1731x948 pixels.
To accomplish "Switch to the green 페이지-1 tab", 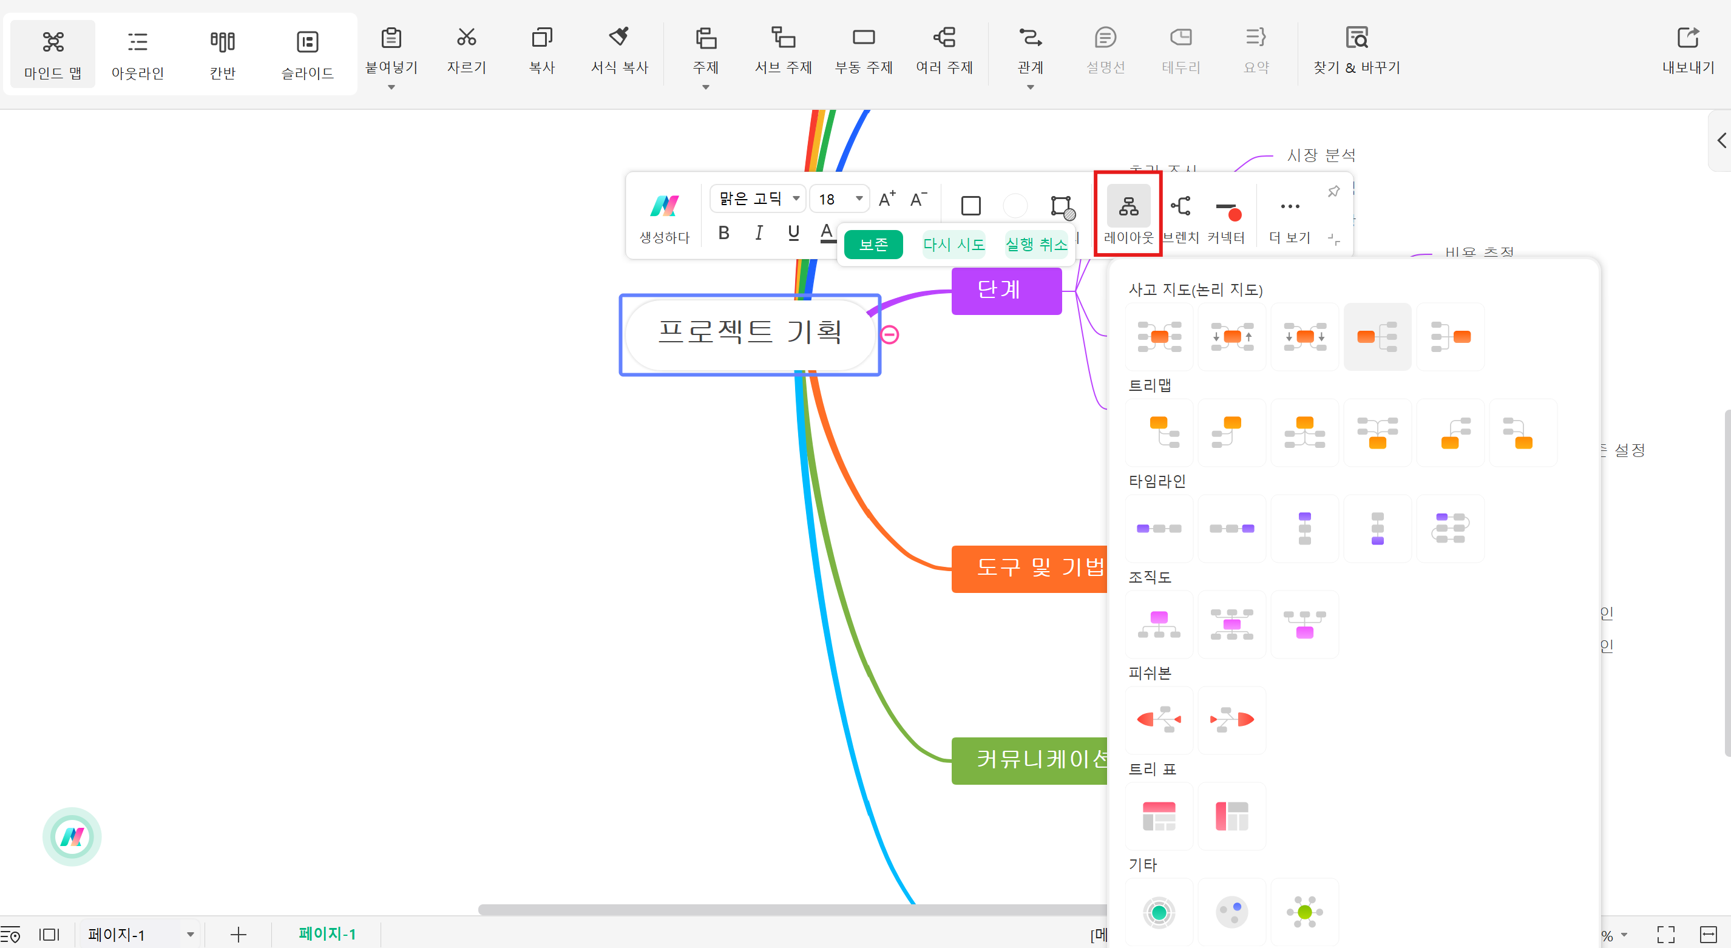I will click(x=327, y=934).
